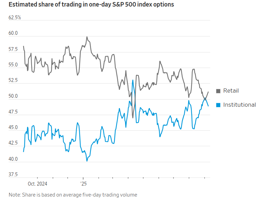
Task: Click the footnote about five-day trading volume
Action: [73, 195]
